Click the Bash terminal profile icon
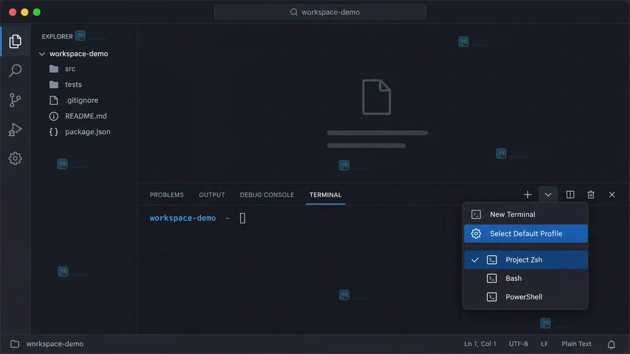This screenshot has height=354, width=630. [x=492, y=278]
